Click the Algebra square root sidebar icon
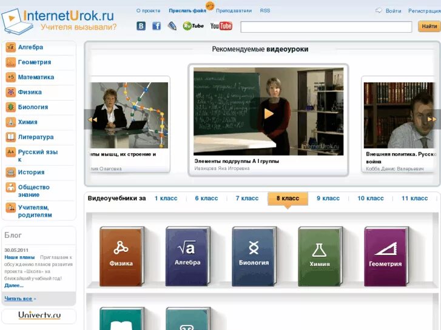This screenshot has height=330, width=441. (11, 47)
